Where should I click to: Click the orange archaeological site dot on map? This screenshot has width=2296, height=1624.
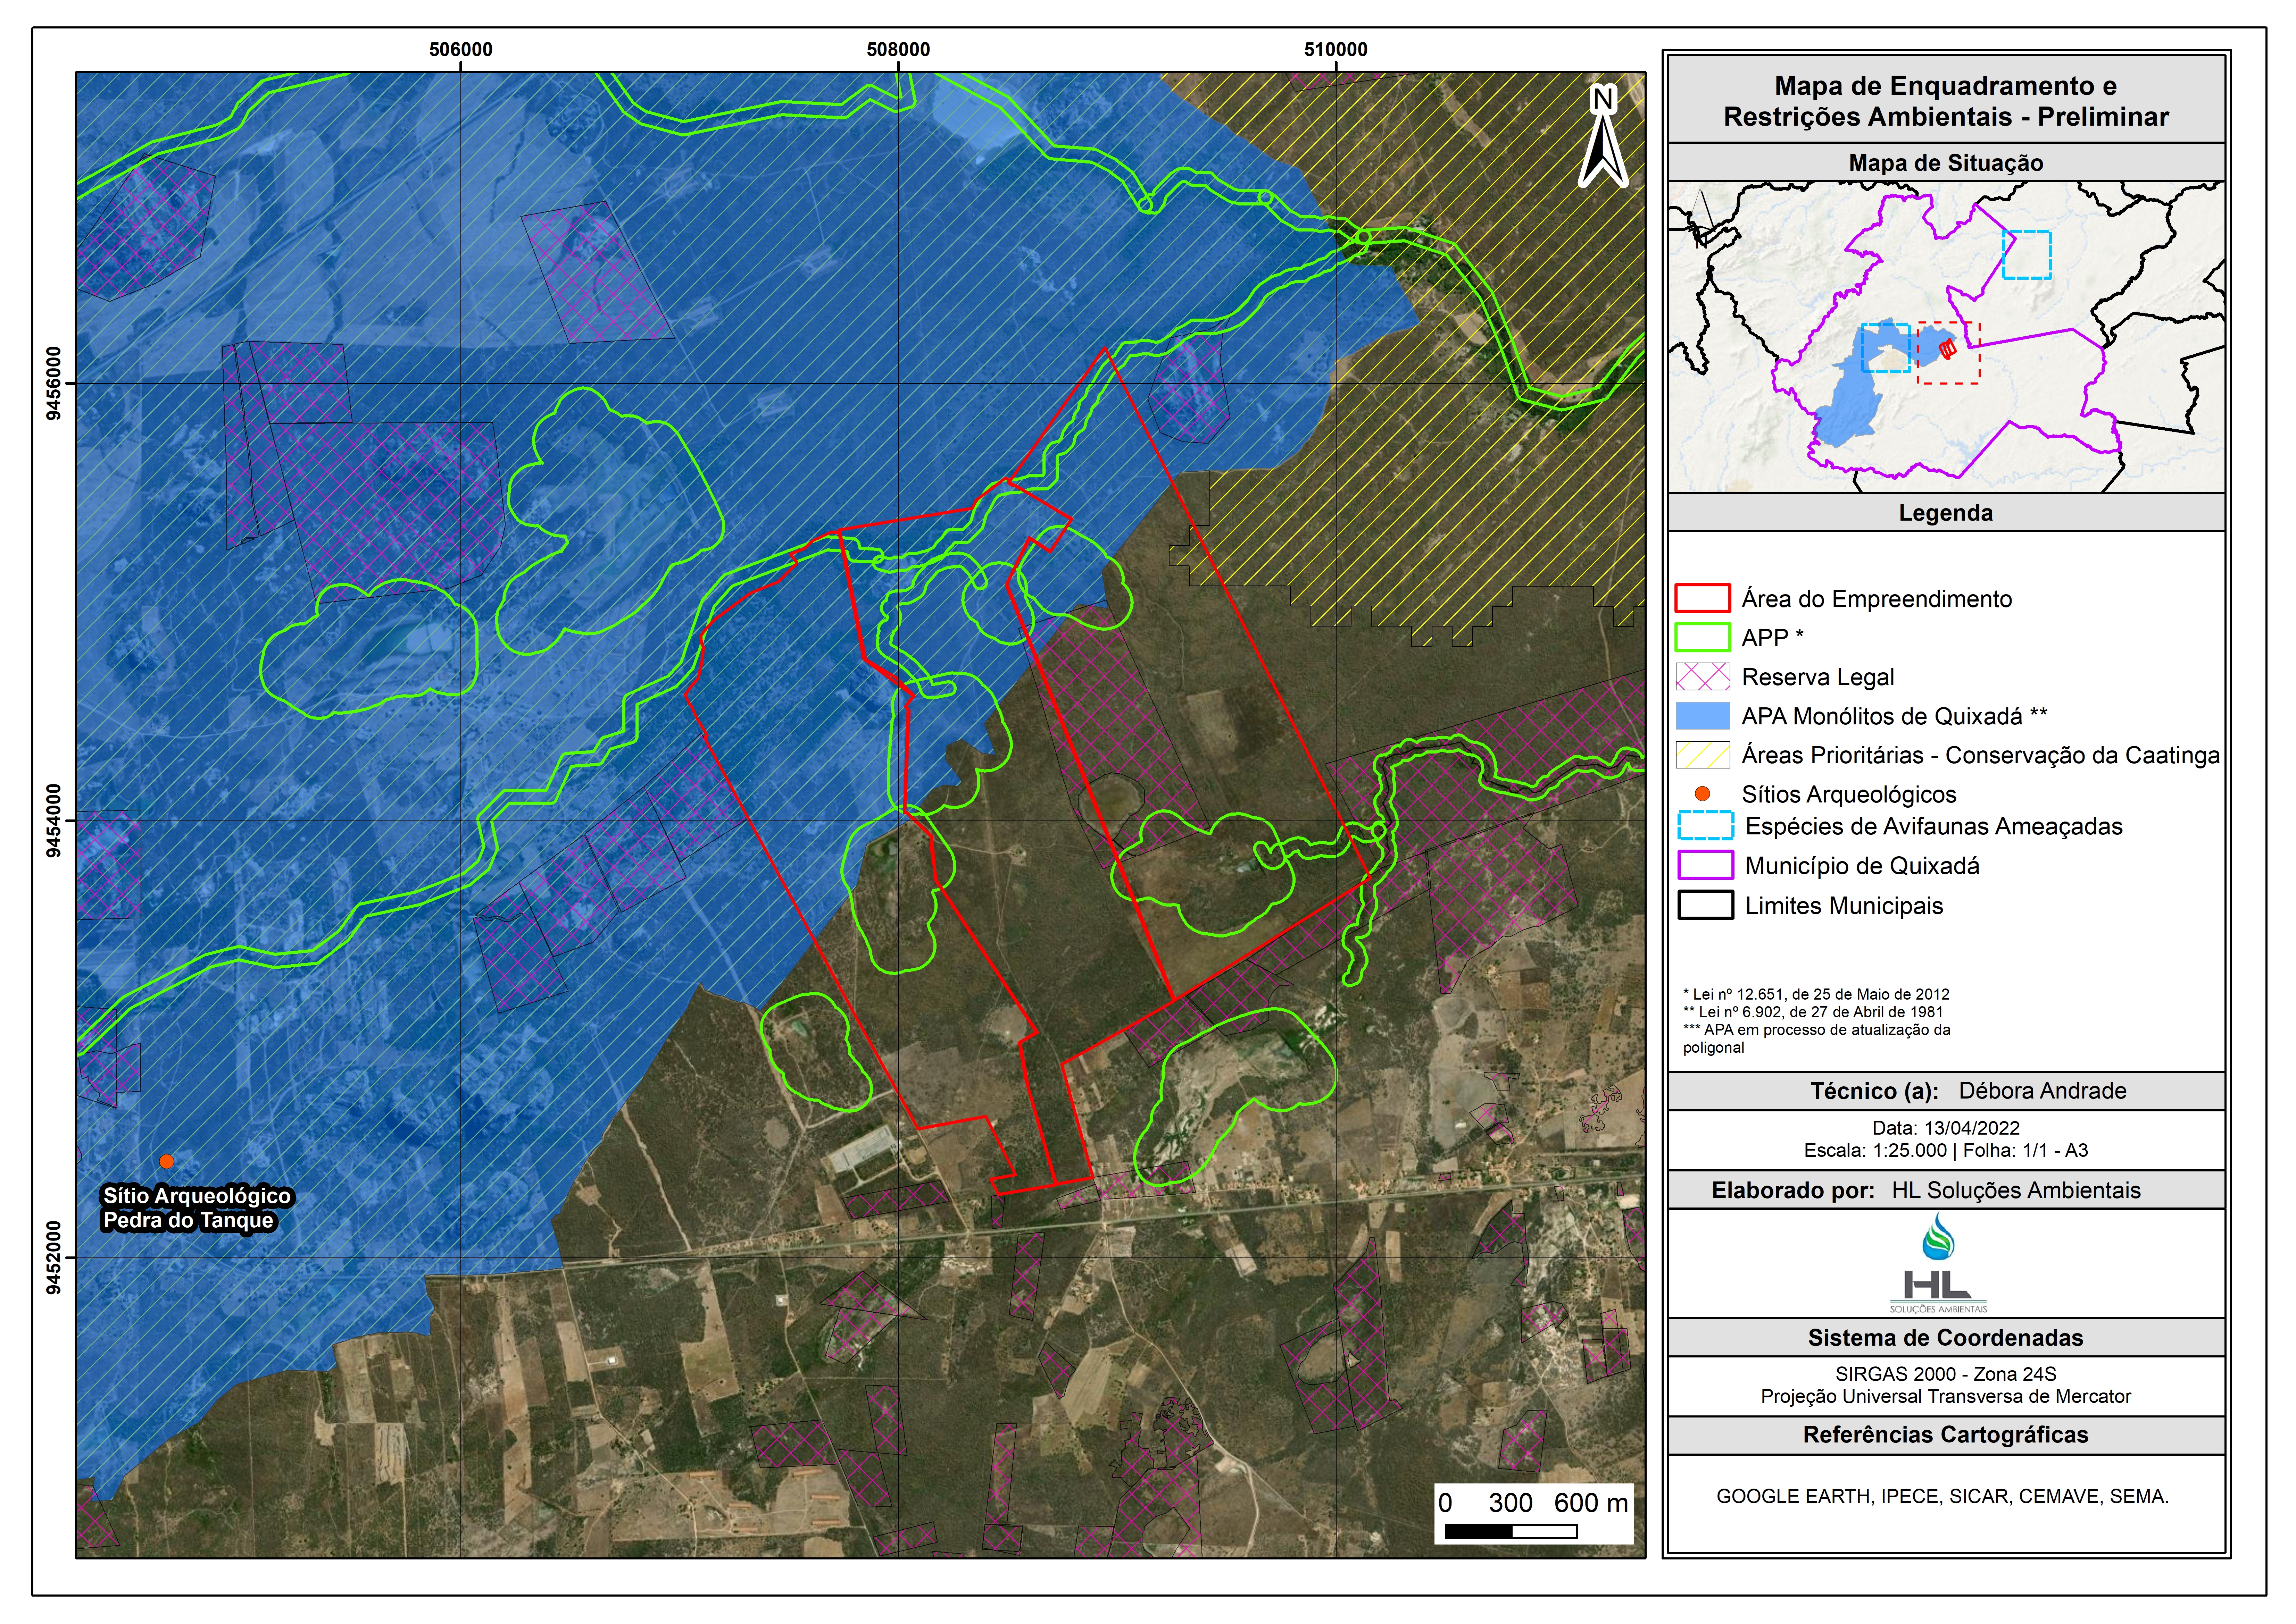[167, 1161]
